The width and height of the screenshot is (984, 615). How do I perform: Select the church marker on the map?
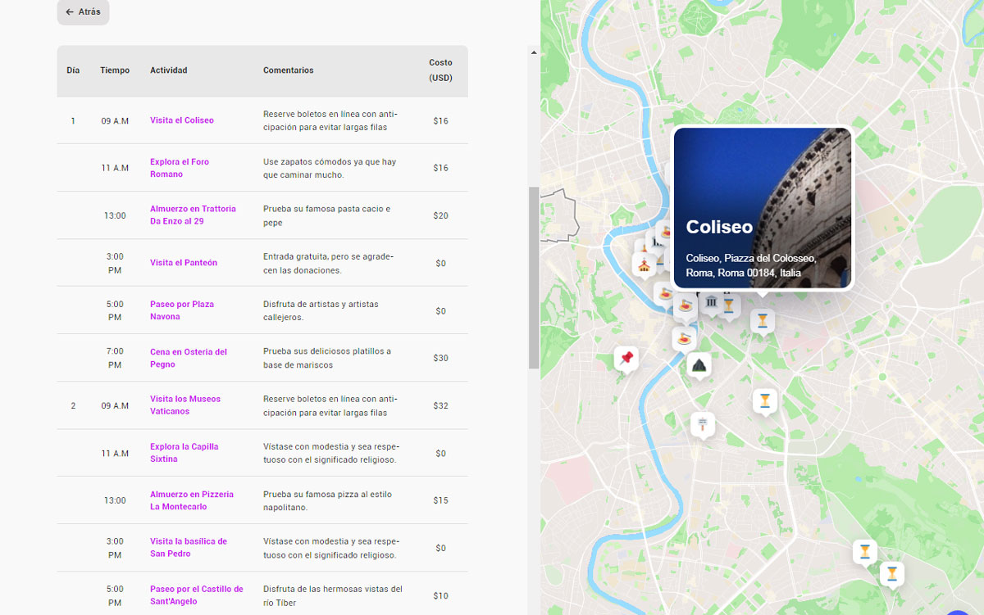coord(645,264)
